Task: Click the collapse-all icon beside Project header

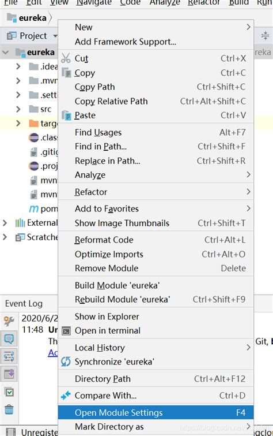Action: [266, 36]
